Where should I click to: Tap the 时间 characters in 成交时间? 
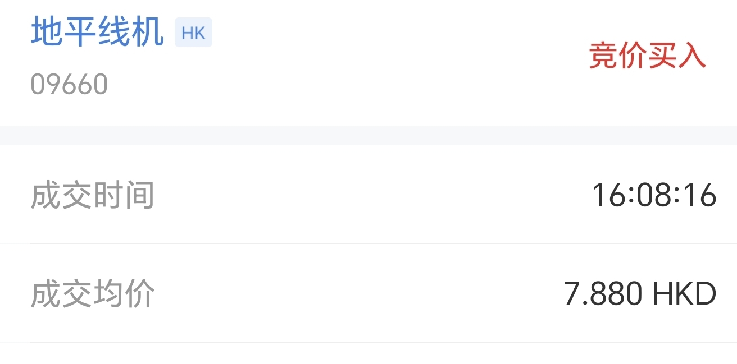click(x=124, y=195)
